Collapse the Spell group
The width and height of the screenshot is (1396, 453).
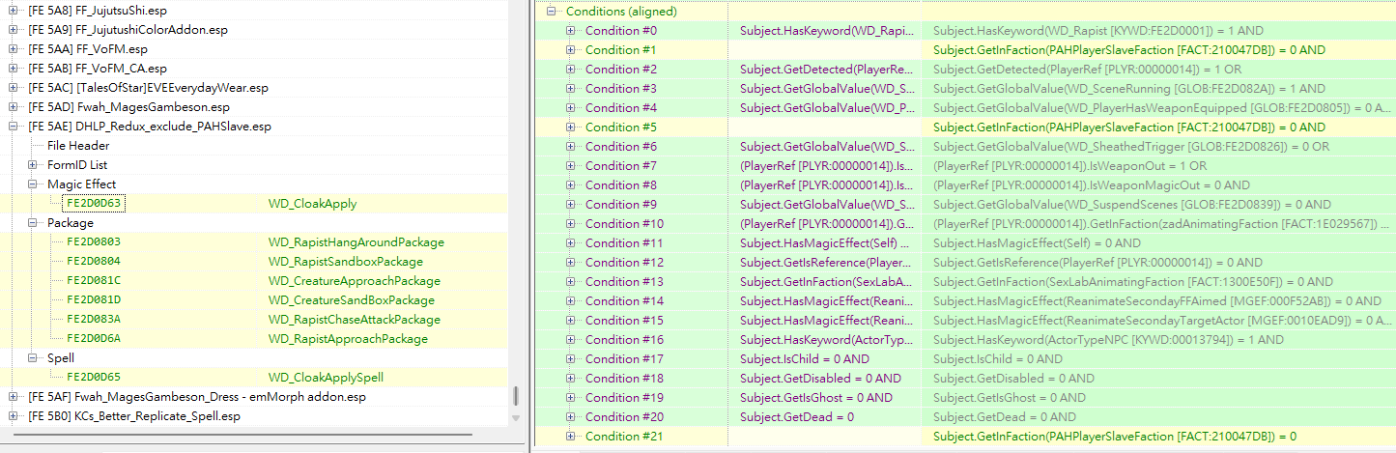33,358
